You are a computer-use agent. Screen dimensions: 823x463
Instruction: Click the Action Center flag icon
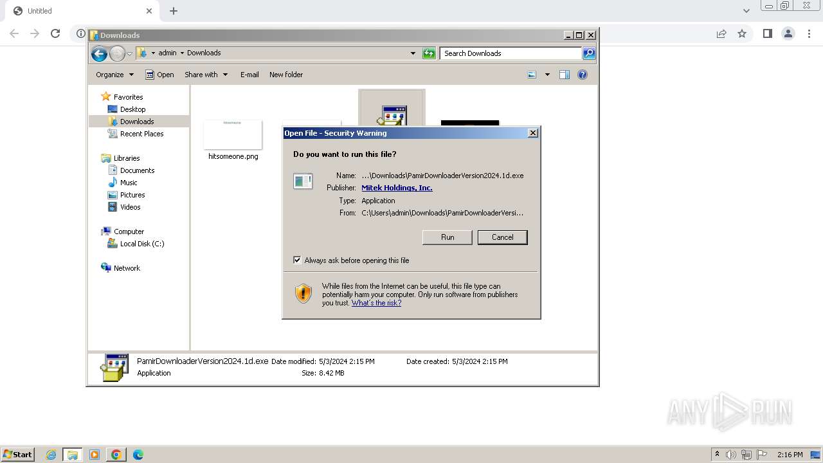tap(762, 455)
